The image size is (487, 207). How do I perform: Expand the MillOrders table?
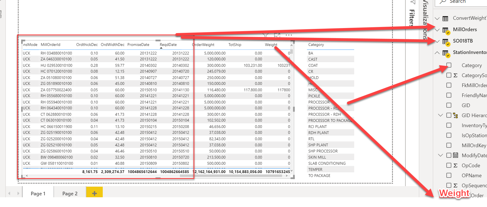click(437, 30)
